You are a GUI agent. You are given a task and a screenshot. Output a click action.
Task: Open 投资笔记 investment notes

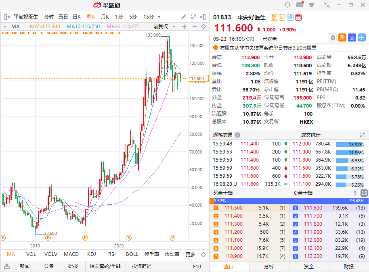pyautogui.click(x=142, y=266)
